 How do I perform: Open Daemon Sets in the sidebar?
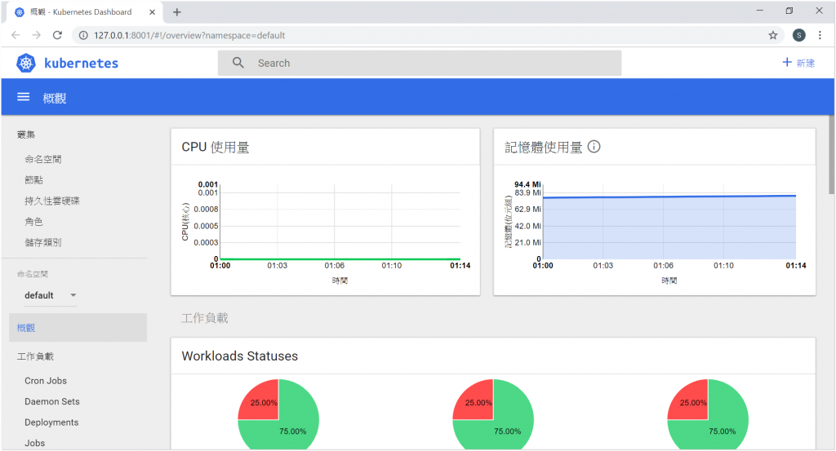(51, 401)
